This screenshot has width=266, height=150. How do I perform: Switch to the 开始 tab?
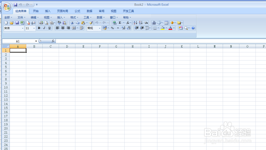pyautogui.click(x=36, y=11)
